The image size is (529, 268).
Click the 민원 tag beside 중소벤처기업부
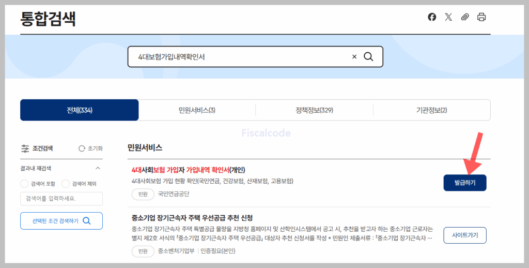(x=143, y=251)
